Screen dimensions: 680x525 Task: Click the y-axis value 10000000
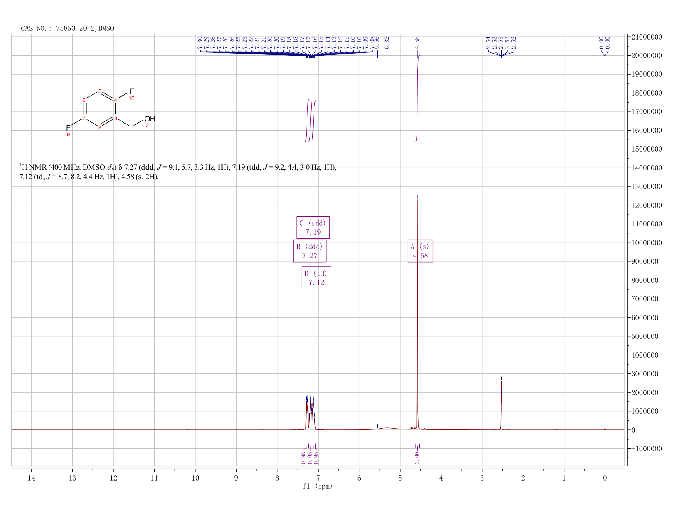point(646,243)
